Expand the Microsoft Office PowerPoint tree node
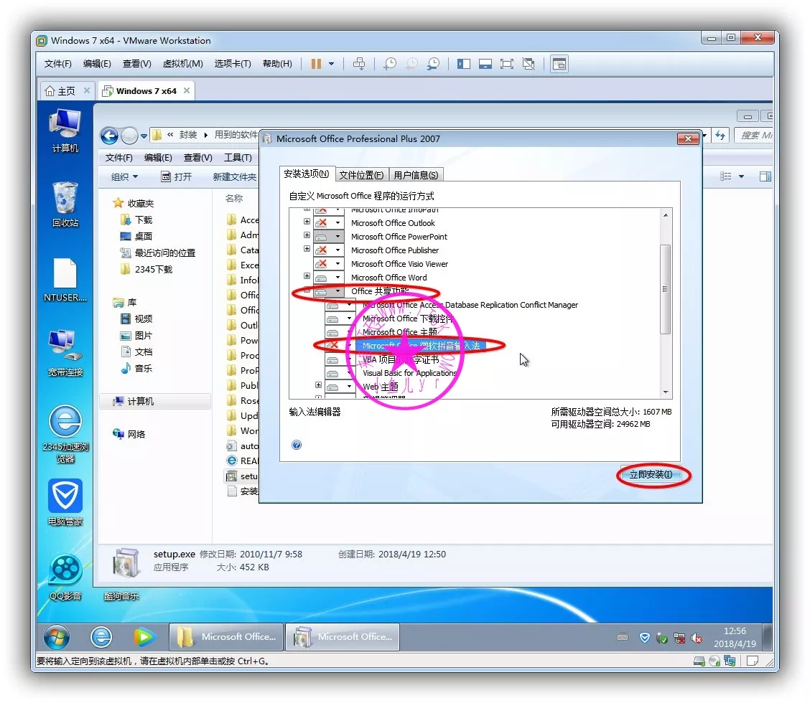Viewport: 810px width, 703px height. 307,236
